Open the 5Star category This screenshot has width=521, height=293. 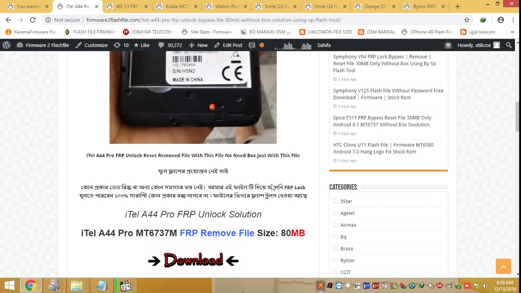[x=346, y=201]
